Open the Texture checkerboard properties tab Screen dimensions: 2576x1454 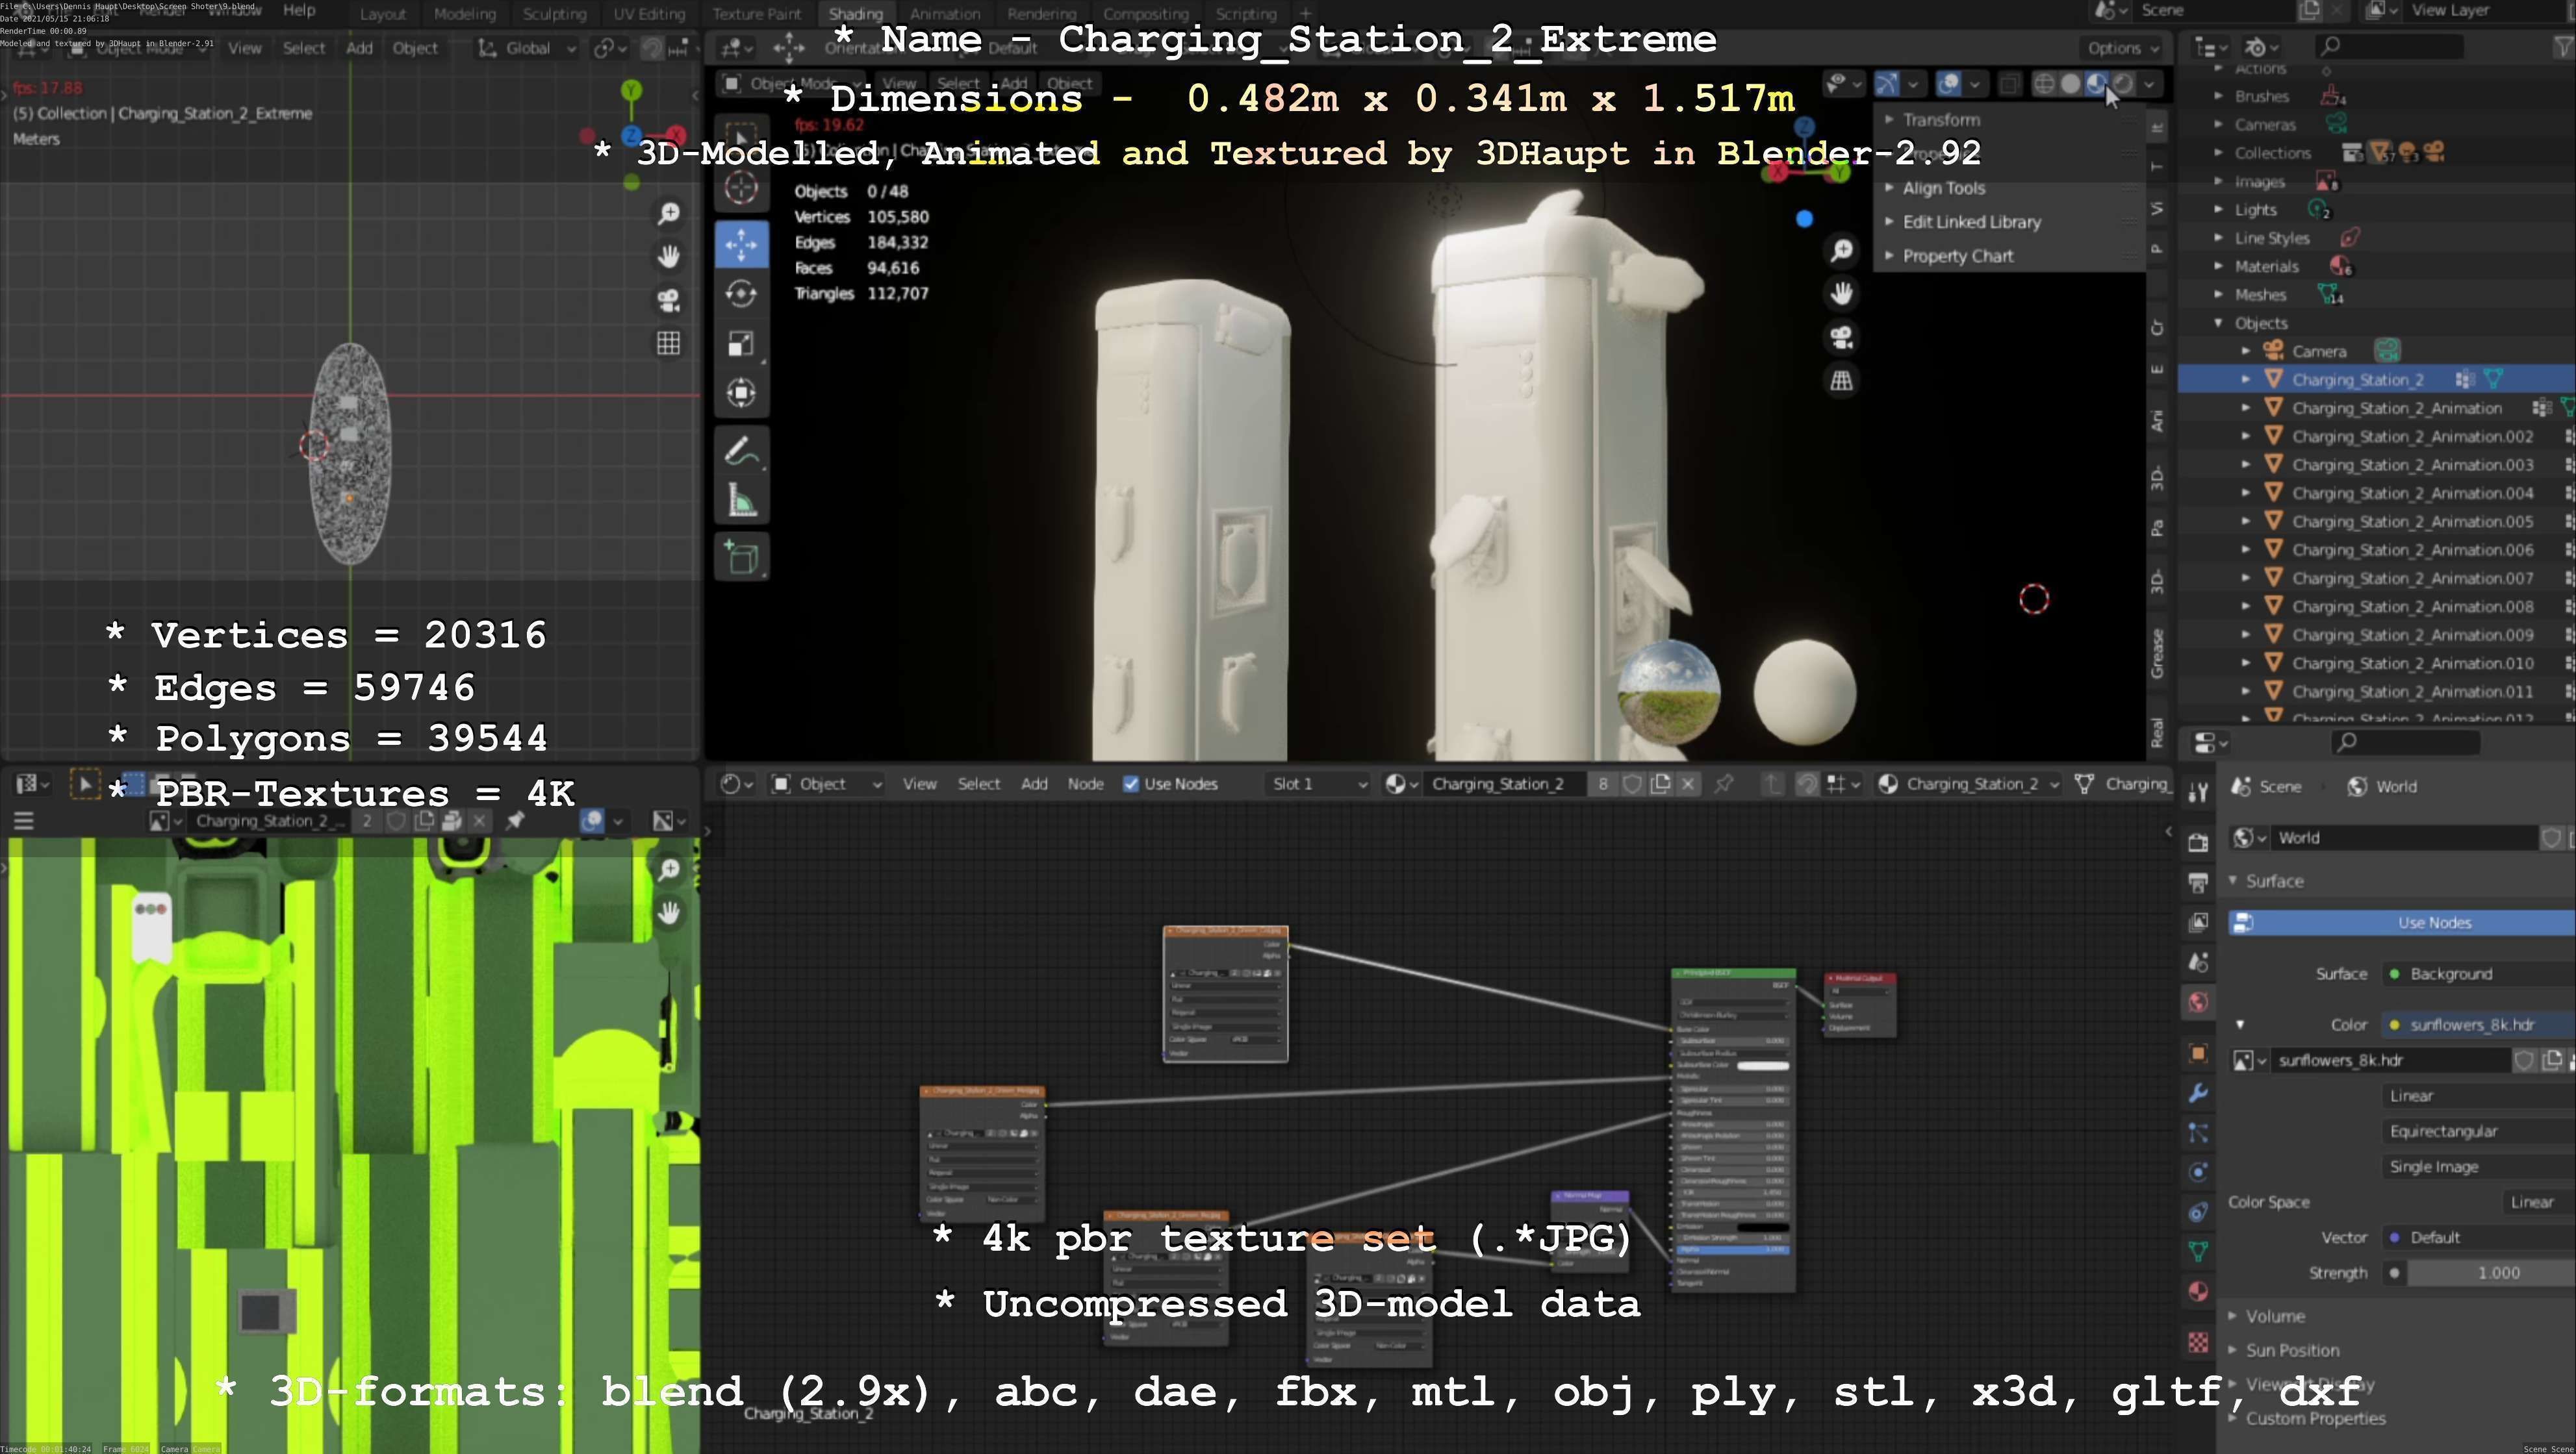tap(2198, 1342)
